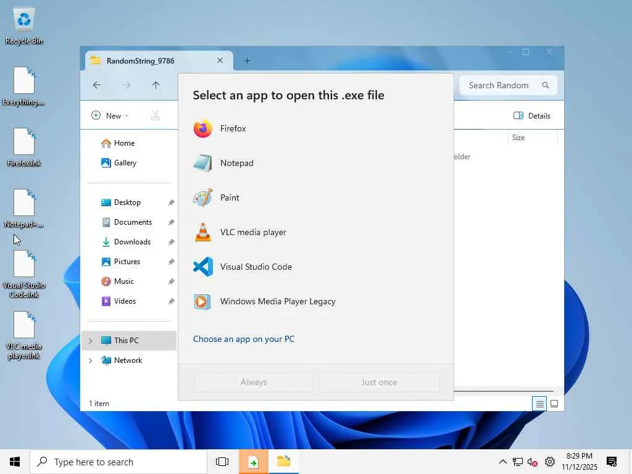Select VLC media player.lnk shortcut
Viewport: 632px width, 474px height.
point(24,335)
